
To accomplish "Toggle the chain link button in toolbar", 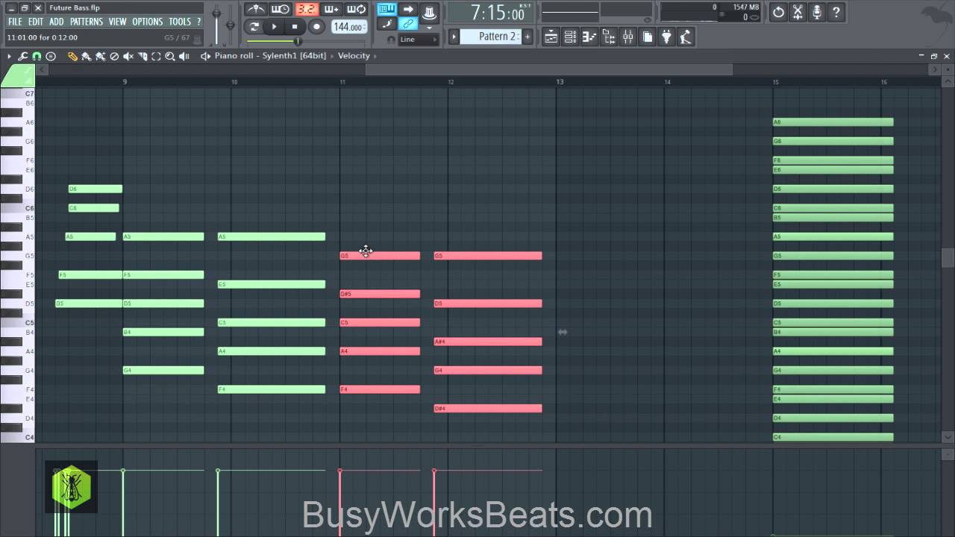I will [408, 24].
